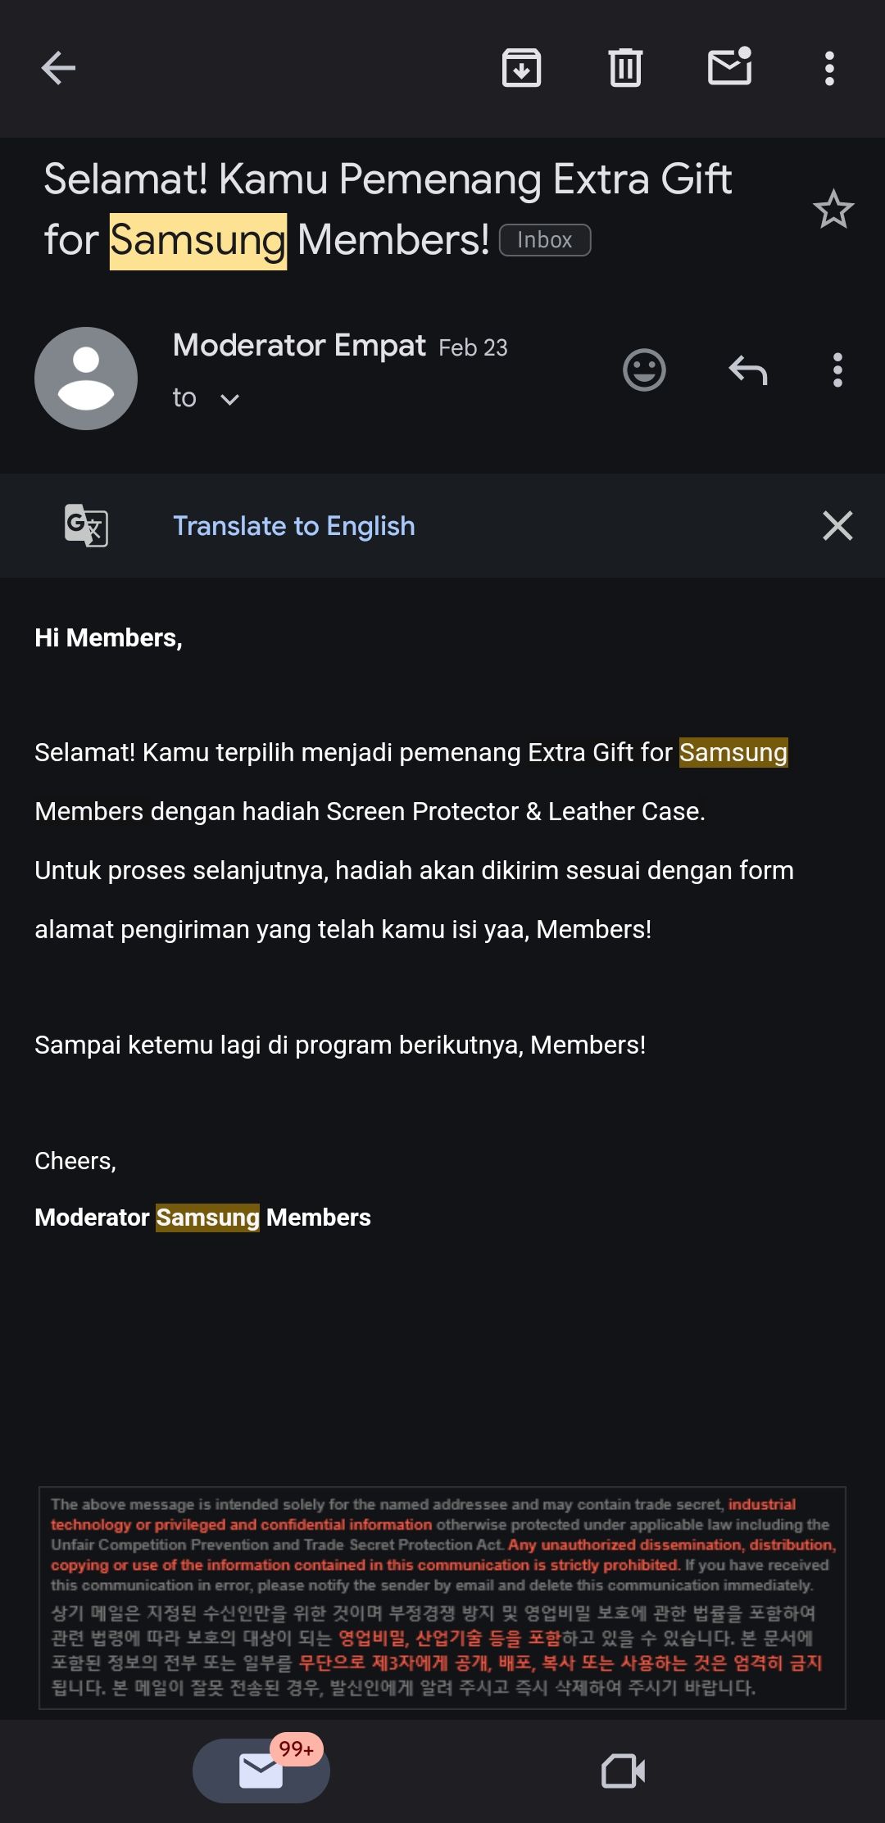Dismiss the translate banner
The height and width of the screenshot is (1823, 885).
coord(837,525)
